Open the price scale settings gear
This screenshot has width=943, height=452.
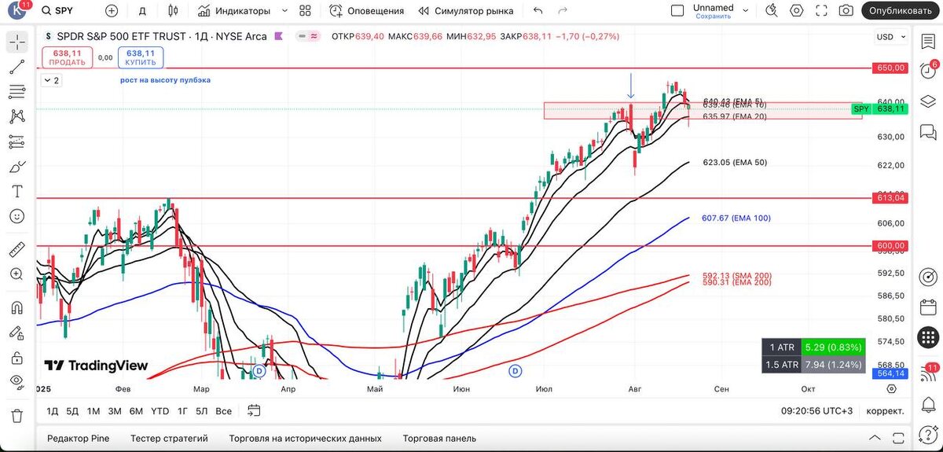pos(892,388)
